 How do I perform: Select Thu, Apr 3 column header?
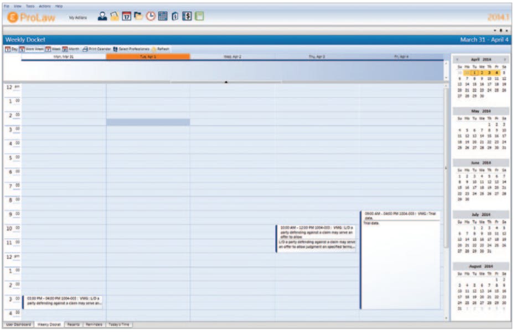(x=317, y=57)
